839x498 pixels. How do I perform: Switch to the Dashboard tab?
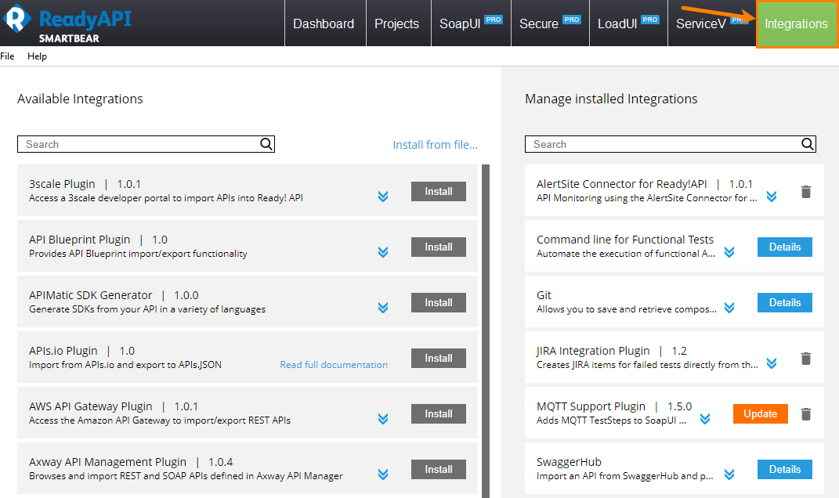coord(324,23)
